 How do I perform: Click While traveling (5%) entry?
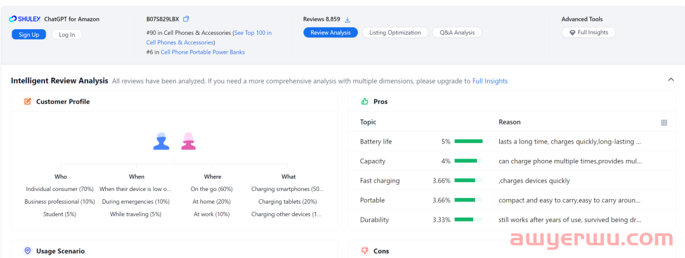click(x=136, y=214)
